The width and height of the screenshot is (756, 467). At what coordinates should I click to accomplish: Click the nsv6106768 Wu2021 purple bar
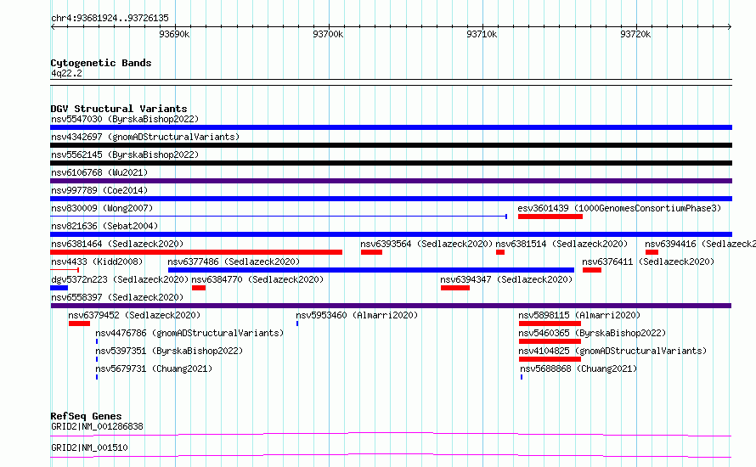coord(391,181)
